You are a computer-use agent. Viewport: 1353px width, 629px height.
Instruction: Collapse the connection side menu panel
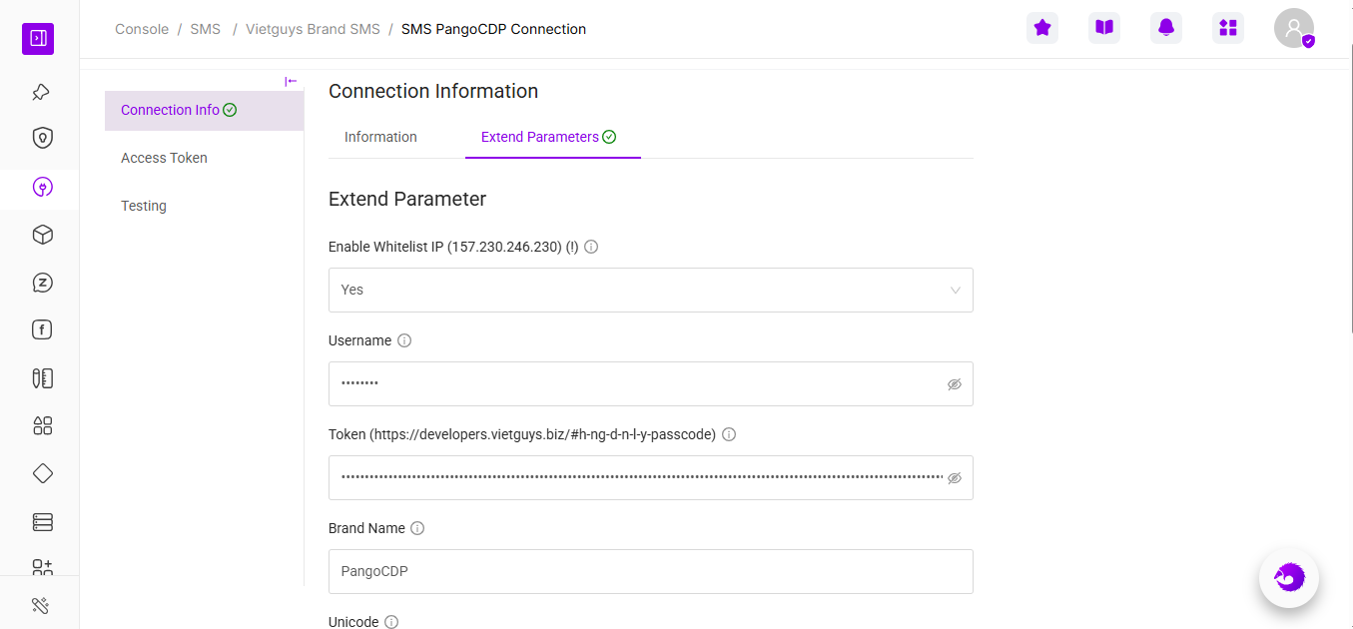(291, 82)
